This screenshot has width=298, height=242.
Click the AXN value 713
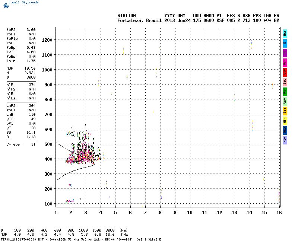pyautogui.click(x=247, y=20)
